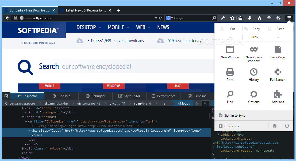Bookmark this page with the star icon
Viewport: 296px width, 161px height.
[x=232, y=18]
